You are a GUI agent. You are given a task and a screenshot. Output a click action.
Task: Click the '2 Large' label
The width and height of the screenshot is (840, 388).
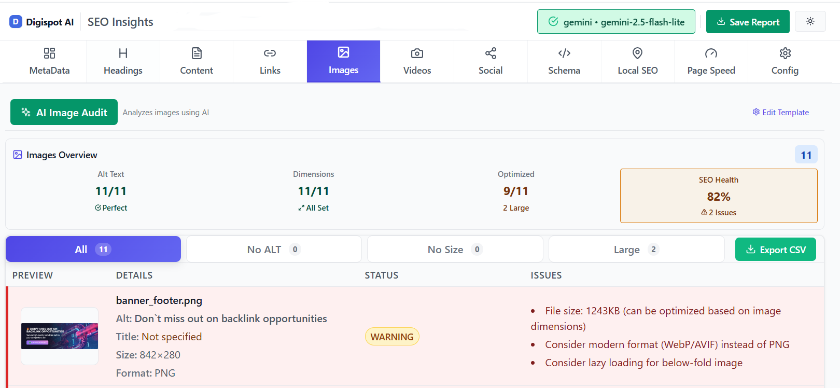tap(516, 207)
